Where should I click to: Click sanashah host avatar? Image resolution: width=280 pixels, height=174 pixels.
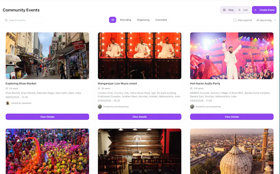pyautogui.click(x=7, y=103)
